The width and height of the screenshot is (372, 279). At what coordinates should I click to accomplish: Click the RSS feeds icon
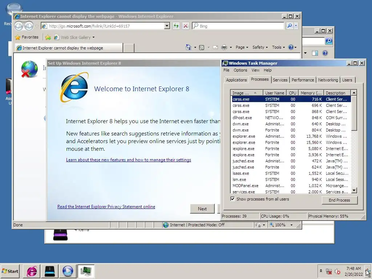[202, 48]
